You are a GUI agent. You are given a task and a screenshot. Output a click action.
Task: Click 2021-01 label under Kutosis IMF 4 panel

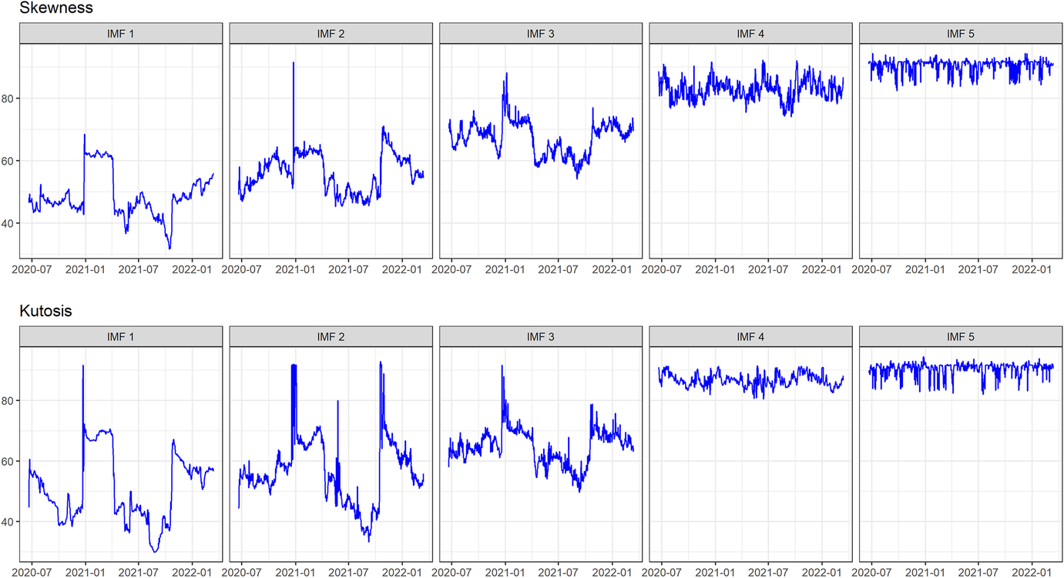tap(715, 573)
